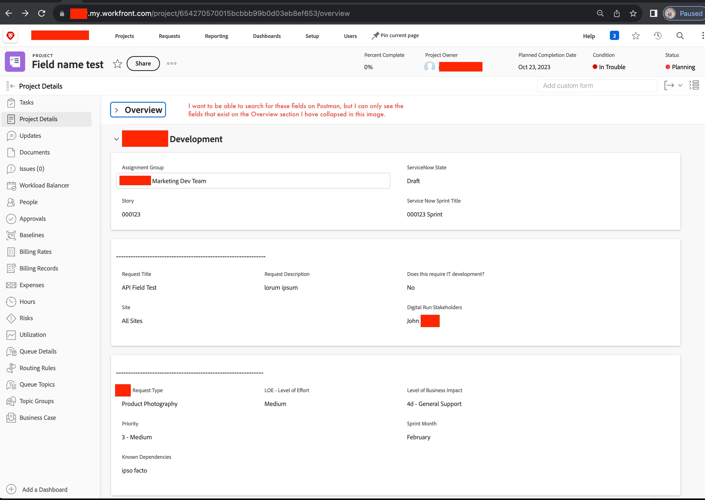Open the Risks section icon
705x500 pixels.
pyautogui.click(x=11, y=318)
